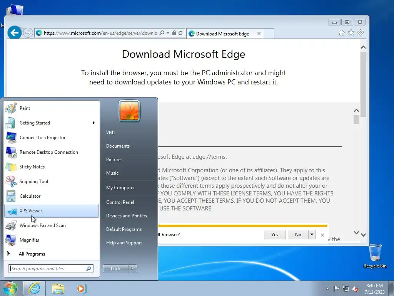Viewport: 394px width, 296px height.
Task: Click the Internet Explorer forward arrow
Action: (28, 33)
